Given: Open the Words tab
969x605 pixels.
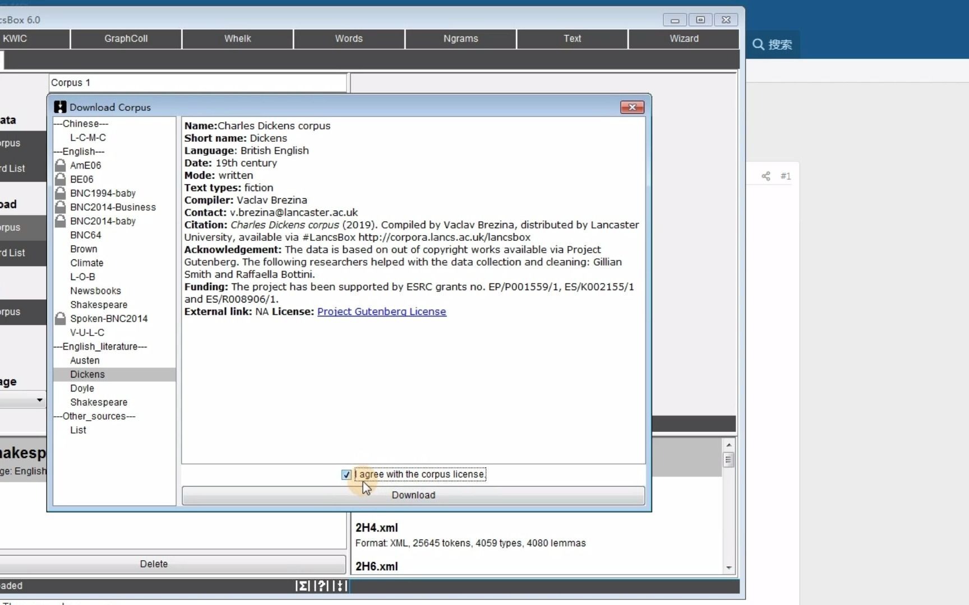Looking at the screenshot, I should tap(349, 39).
